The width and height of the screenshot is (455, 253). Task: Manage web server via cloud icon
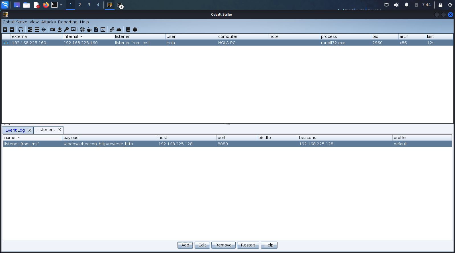click(x=119, y=29)
